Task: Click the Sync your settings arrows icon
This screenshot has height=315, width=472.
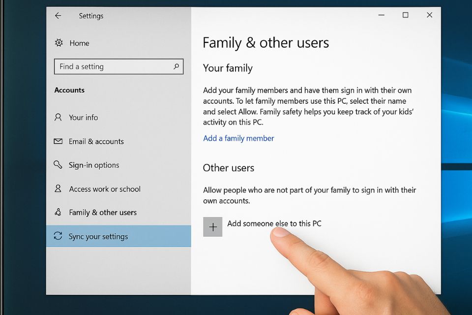Action: coord(59,236)
